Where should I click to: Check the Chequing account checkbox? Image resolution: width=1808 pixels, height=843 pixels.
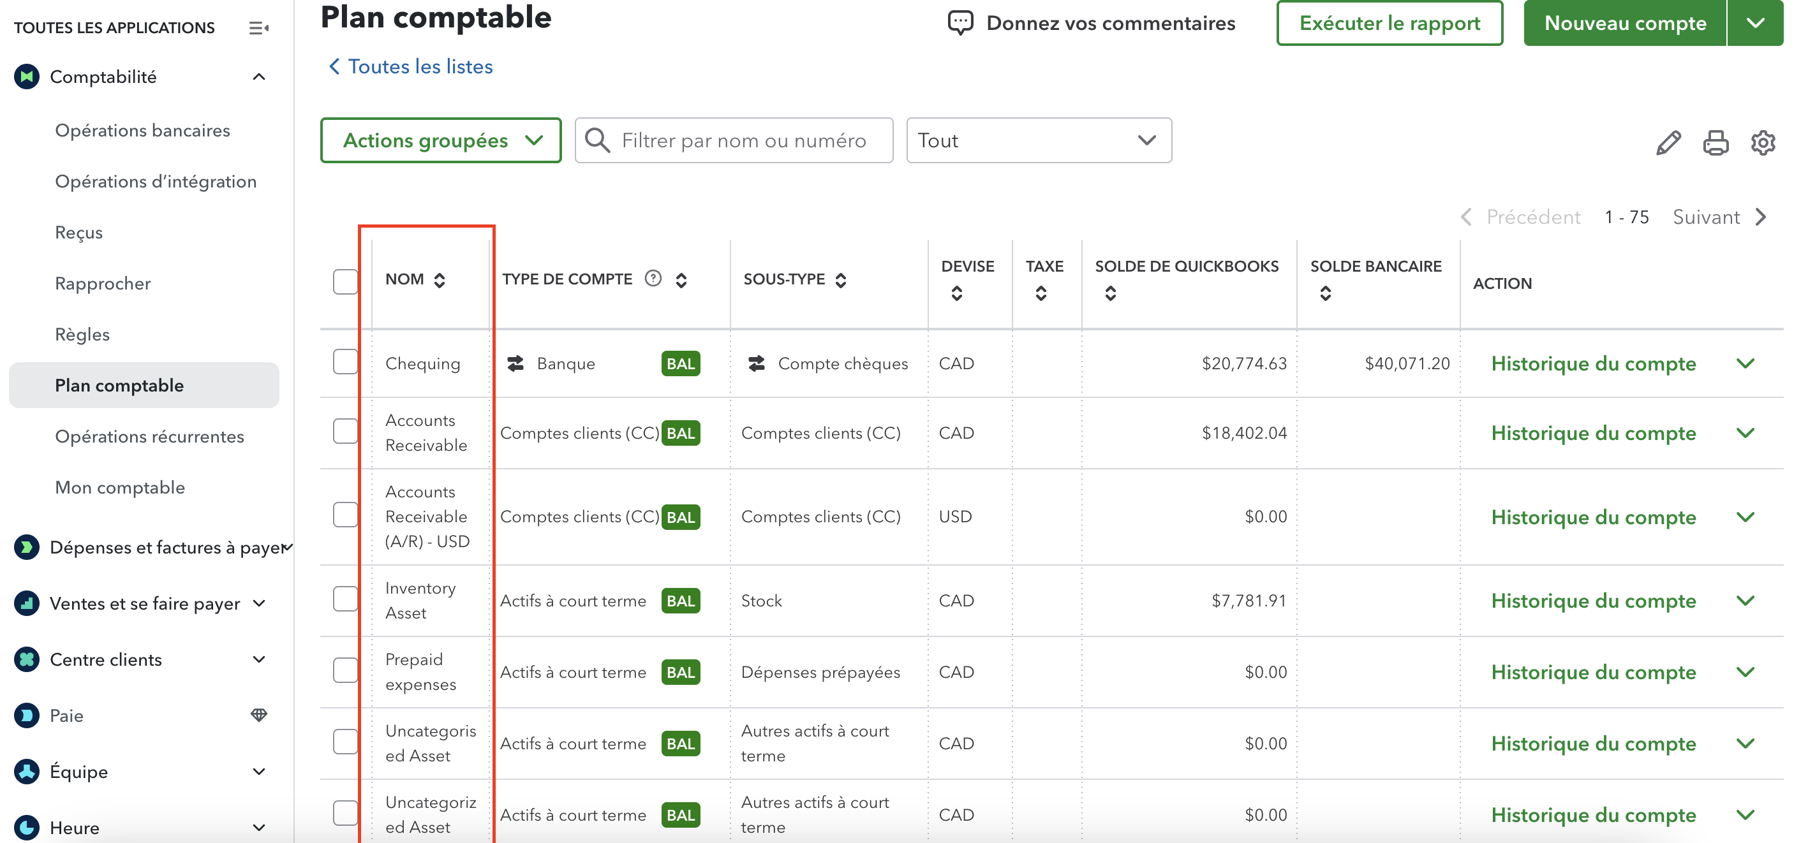345,362
